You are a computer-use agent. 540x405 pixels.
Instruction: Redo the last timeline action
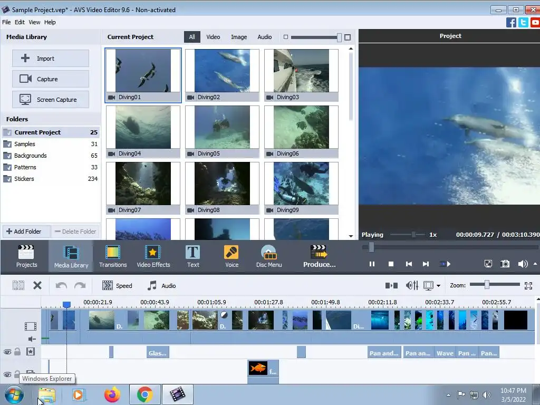[80, 285]
